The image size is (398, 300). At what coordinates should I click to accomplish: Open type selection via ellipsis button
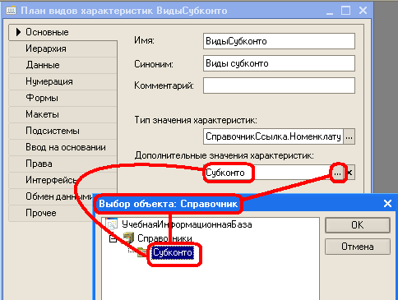349,136
